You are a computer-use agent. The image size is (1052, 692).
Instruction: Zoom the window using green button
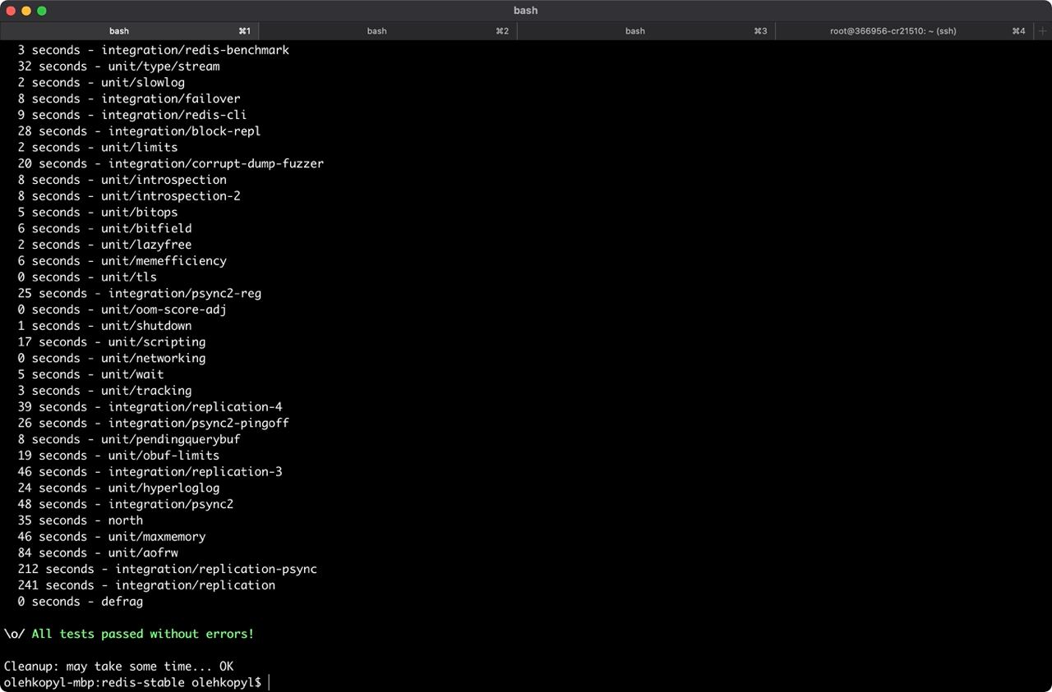click(x=42, y=11)
